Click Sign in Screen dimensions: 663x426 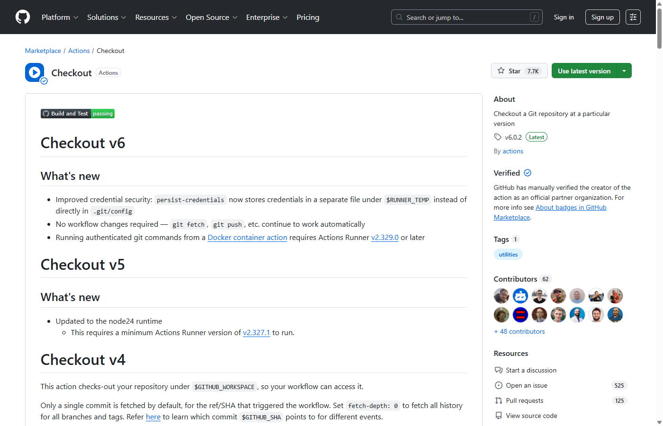pos(564,17)
